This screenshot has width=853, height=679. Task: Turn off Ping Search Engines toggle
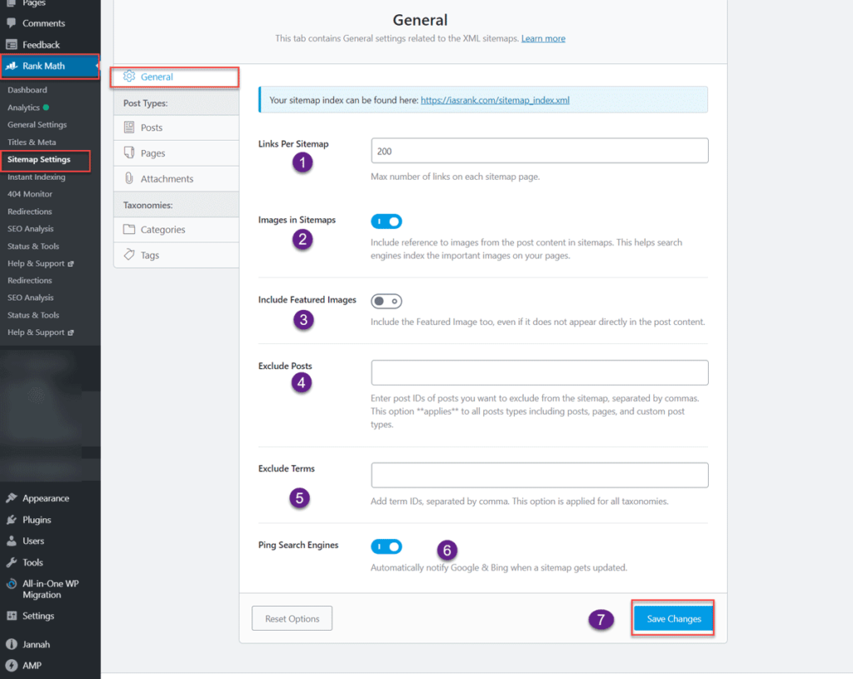387,547
